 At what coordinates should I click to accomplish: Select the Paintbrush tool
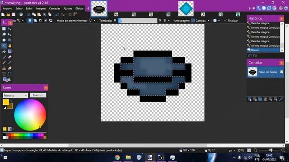tap(4, 57)
